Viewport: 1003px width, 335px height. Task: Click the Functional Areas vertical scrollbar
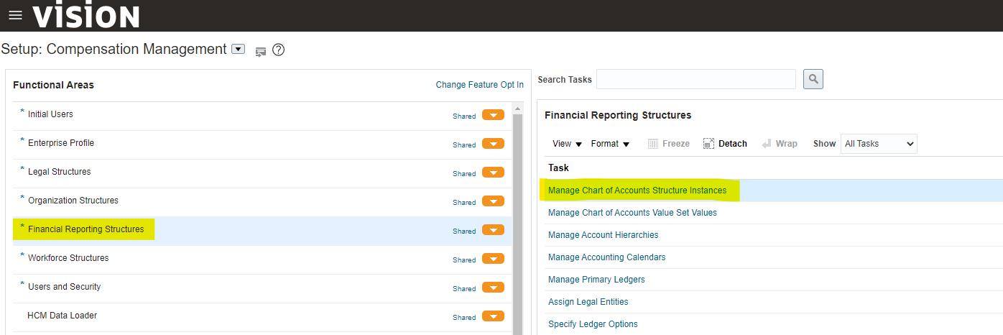coord(517,216)
